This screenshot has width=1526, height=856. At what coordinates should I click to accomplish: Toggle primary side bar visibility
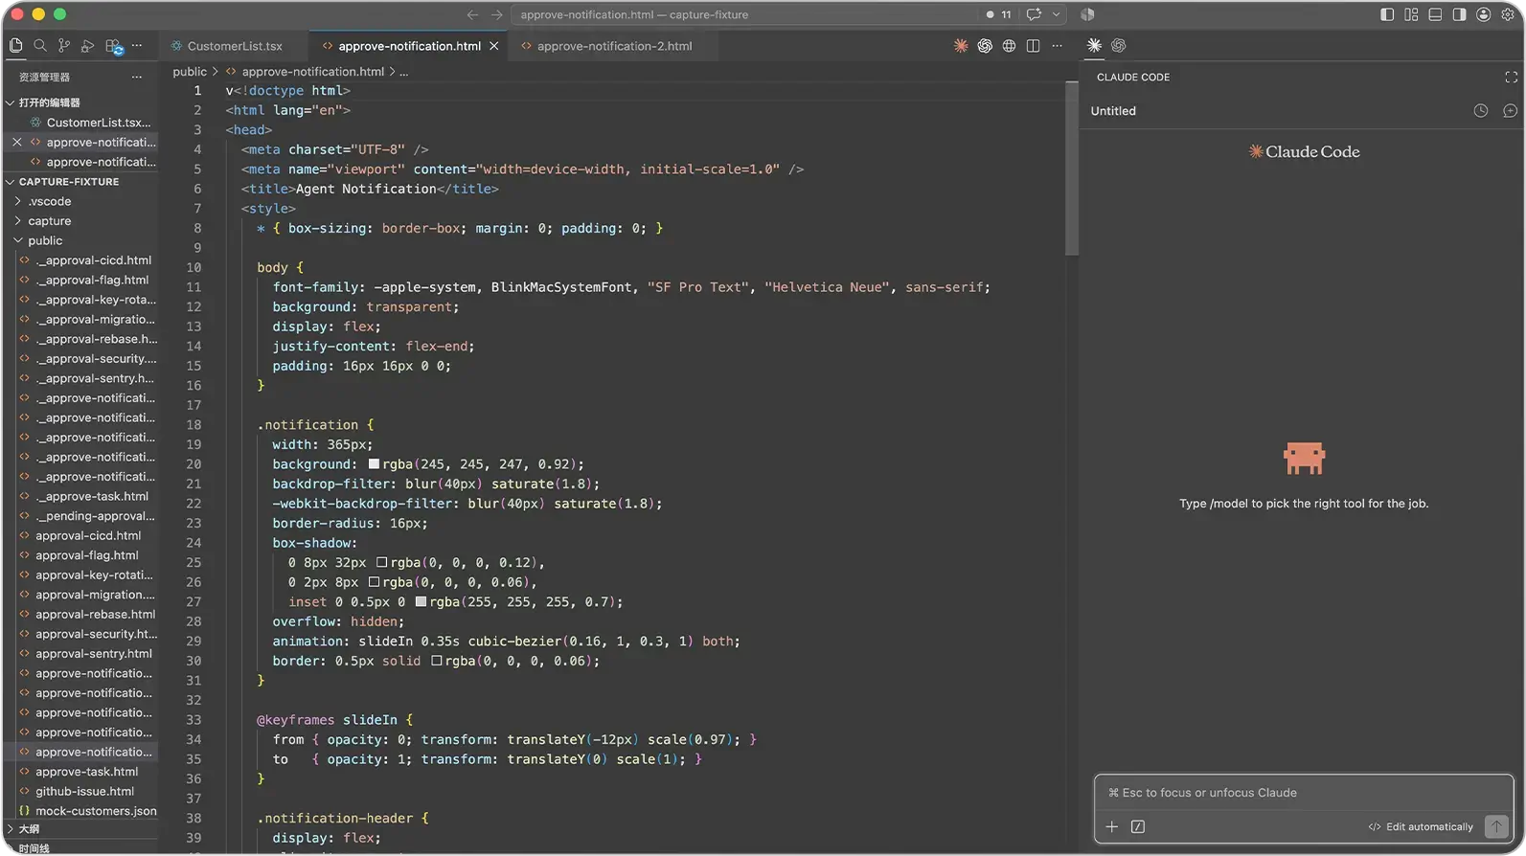click(1387, 14)
